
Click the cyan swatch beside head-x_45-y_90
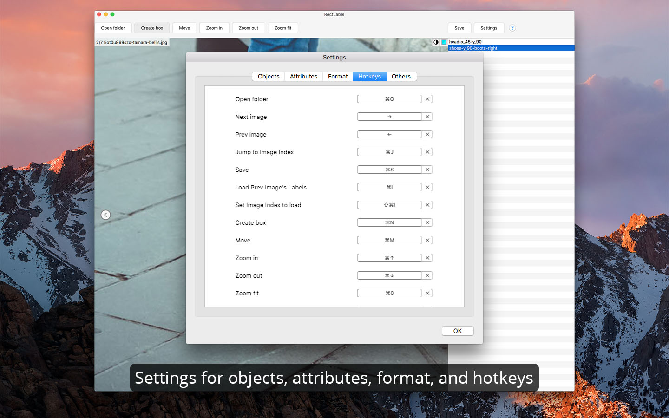coord(444,42)
